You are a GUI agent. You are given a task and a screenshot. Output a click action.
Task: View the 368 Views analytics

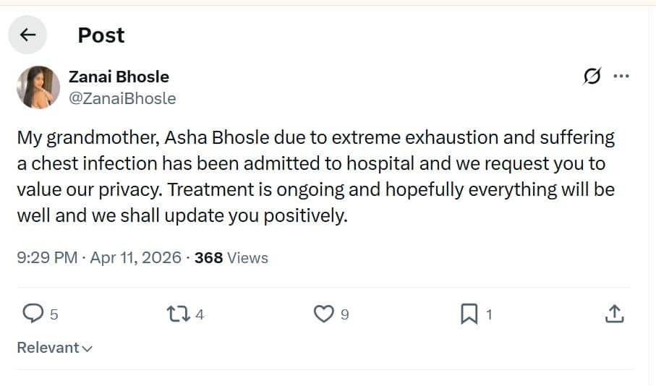pyautogui.click(x=231, y=257)
